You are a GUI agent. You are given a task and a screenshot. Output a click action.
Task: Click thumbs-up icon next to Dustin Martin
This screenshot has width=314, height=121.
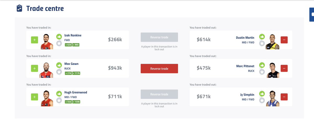tap(262, 37)
